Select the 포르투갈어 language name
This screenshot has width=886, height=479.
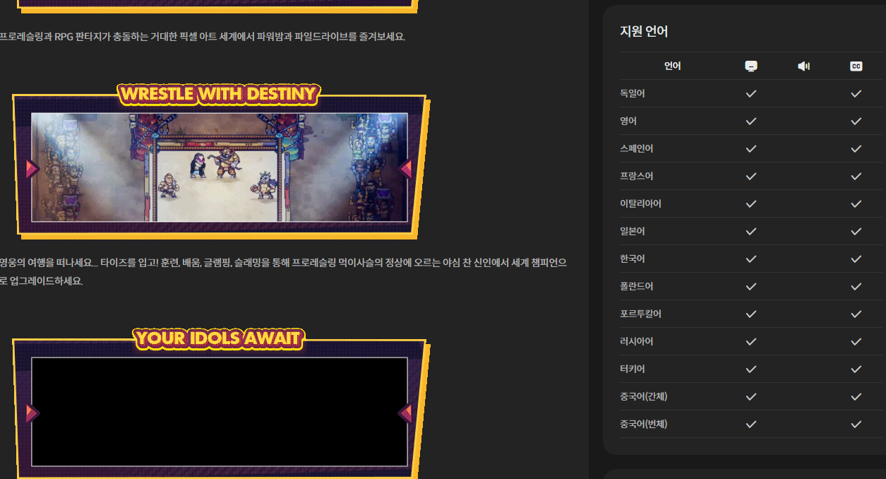(641, 314)
